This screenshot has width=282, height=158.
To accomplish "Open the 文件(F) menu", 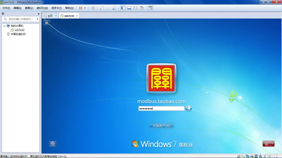I will (6, 8).
